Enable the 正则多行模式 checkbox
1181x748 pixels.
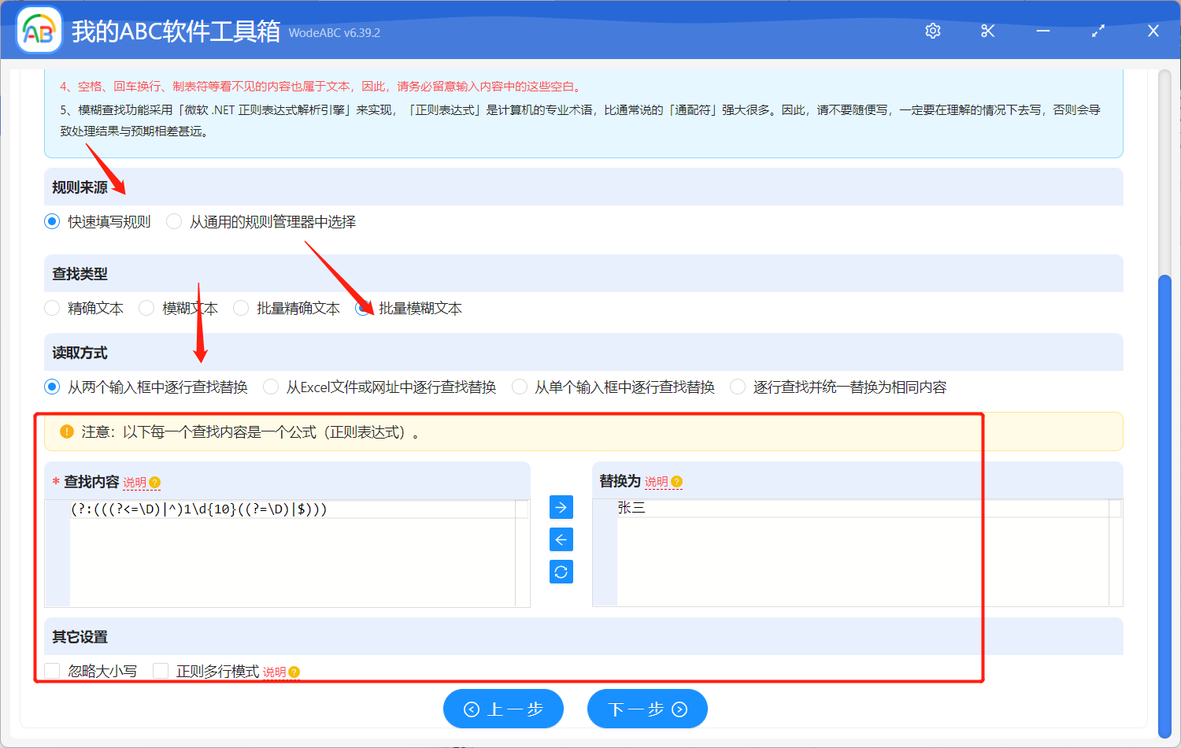point(161,670)
